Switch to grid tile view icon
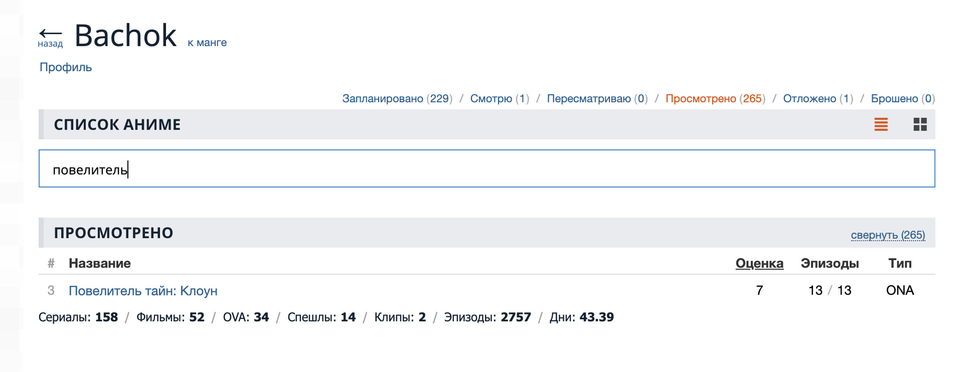 [920, 124]
